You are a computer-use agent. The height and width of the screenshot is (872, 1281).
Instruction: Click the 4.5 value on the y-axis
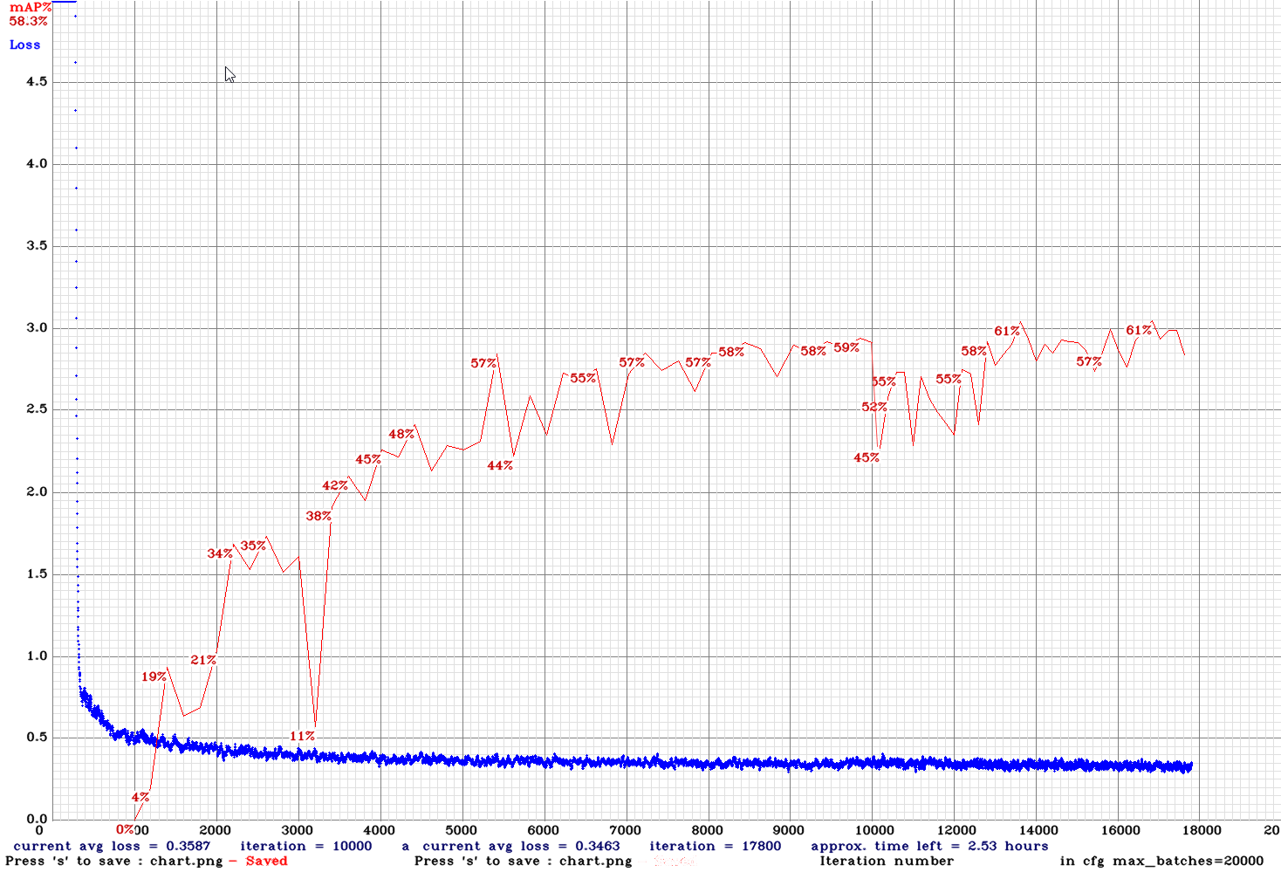pos(37,82)
